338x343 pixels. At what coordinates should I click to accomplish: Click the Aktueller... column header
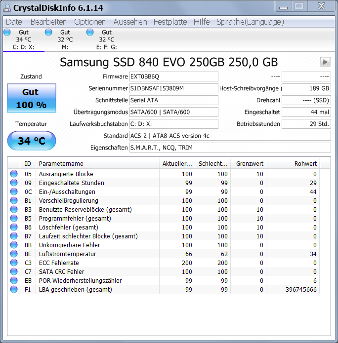(177, 164)
